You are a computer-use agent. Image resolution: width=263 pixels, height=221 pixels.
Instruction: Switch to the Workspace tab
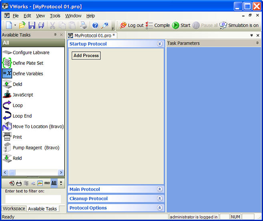[x=14, y=209]
